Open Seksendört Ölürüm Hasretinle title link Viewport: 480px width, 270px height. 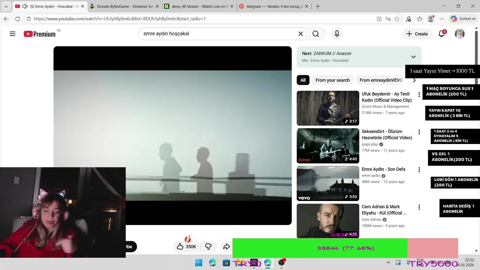click(387, 135)
